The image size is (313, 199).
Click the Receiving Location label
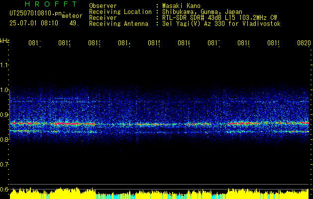[120, 12]
